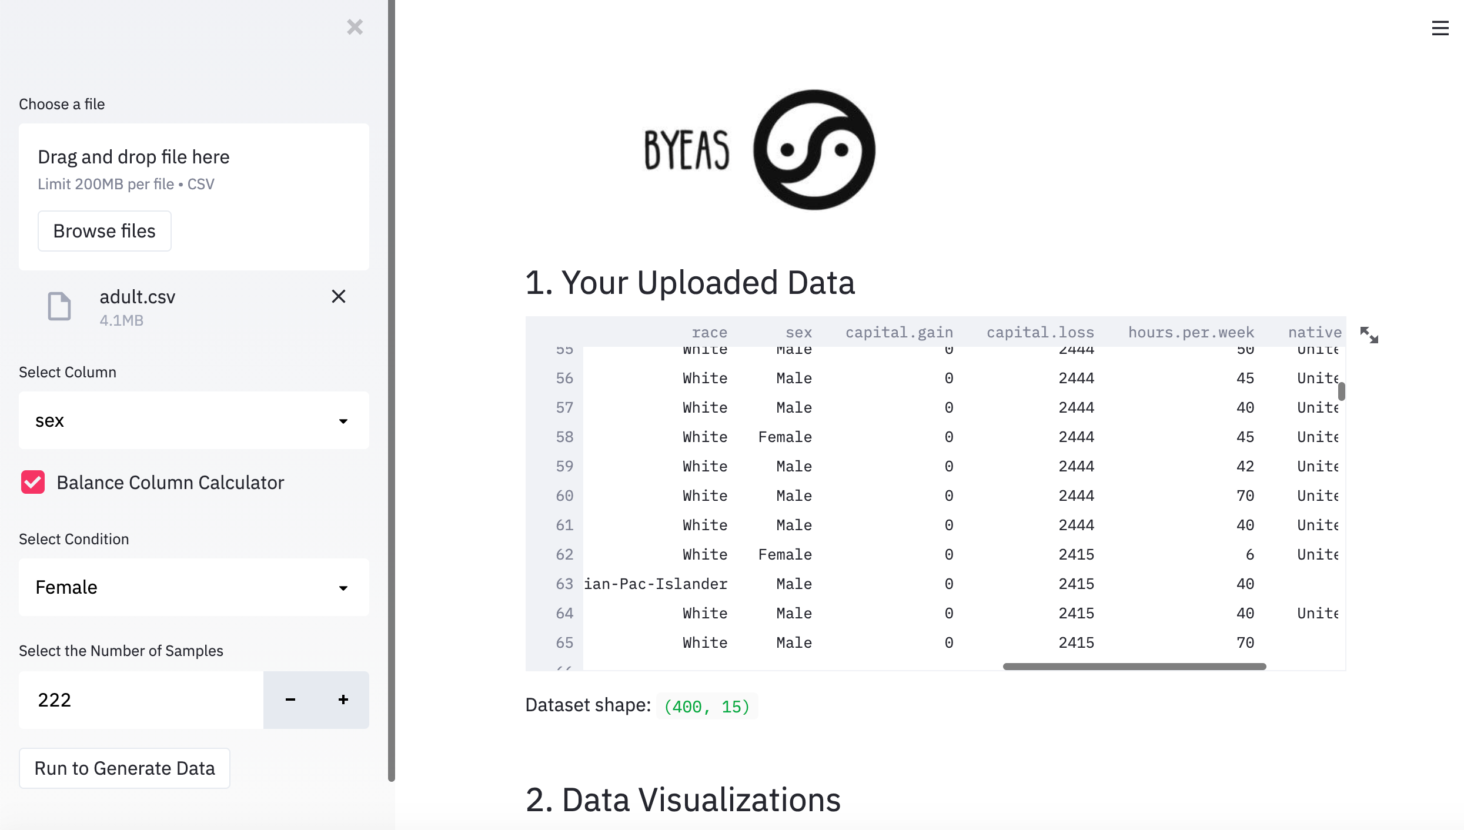The width and height of the screenshot is (1464, 830).
Task: Click the adult.csv document icon
Action: (x=59, y=306)
